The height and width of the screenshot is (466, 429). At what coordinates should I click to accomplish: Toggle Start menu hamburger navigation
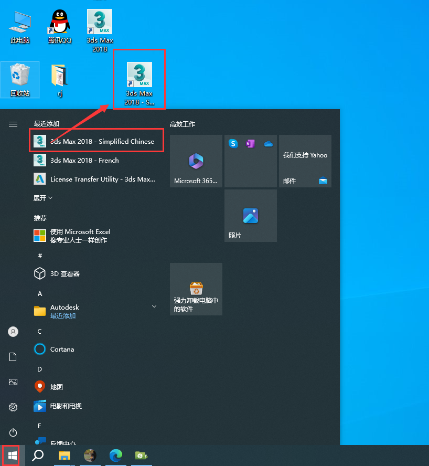coord(13,124)
